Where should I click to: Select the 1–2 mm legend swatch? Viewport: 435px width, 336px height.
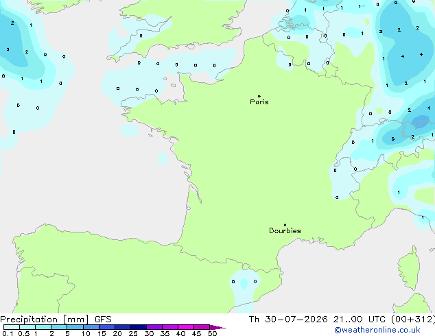pyautogui.click(x=43, y=327)
